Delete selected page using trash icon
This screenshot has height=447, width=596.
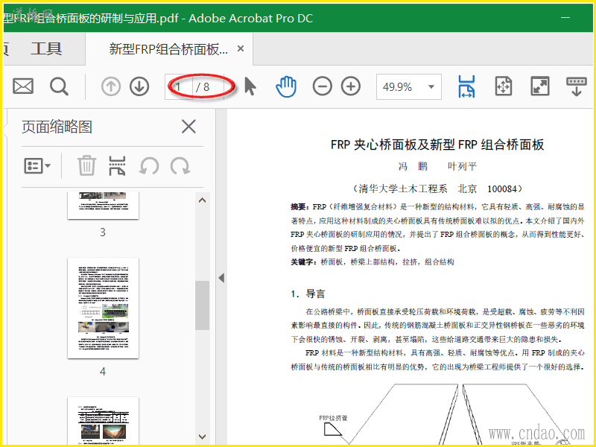coord(86,165)
